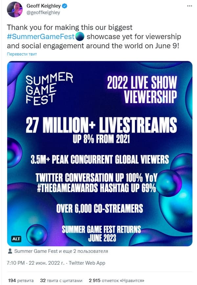
Task: Open the #SummerGameFest hashtag
Action: click(x=40, y=37)
